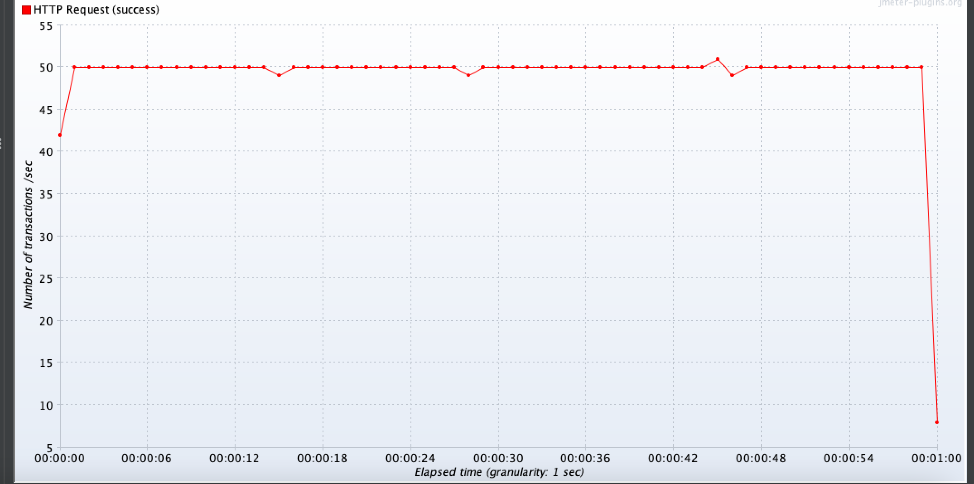The width and height of the screenshot is (974, 484).
Task: Click the x-axis label "00:00:18"
Action: click(x=323, y=458)
